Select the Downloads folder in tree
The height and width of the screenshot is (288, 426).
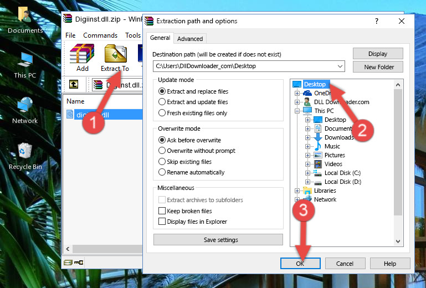coord(340,137)
